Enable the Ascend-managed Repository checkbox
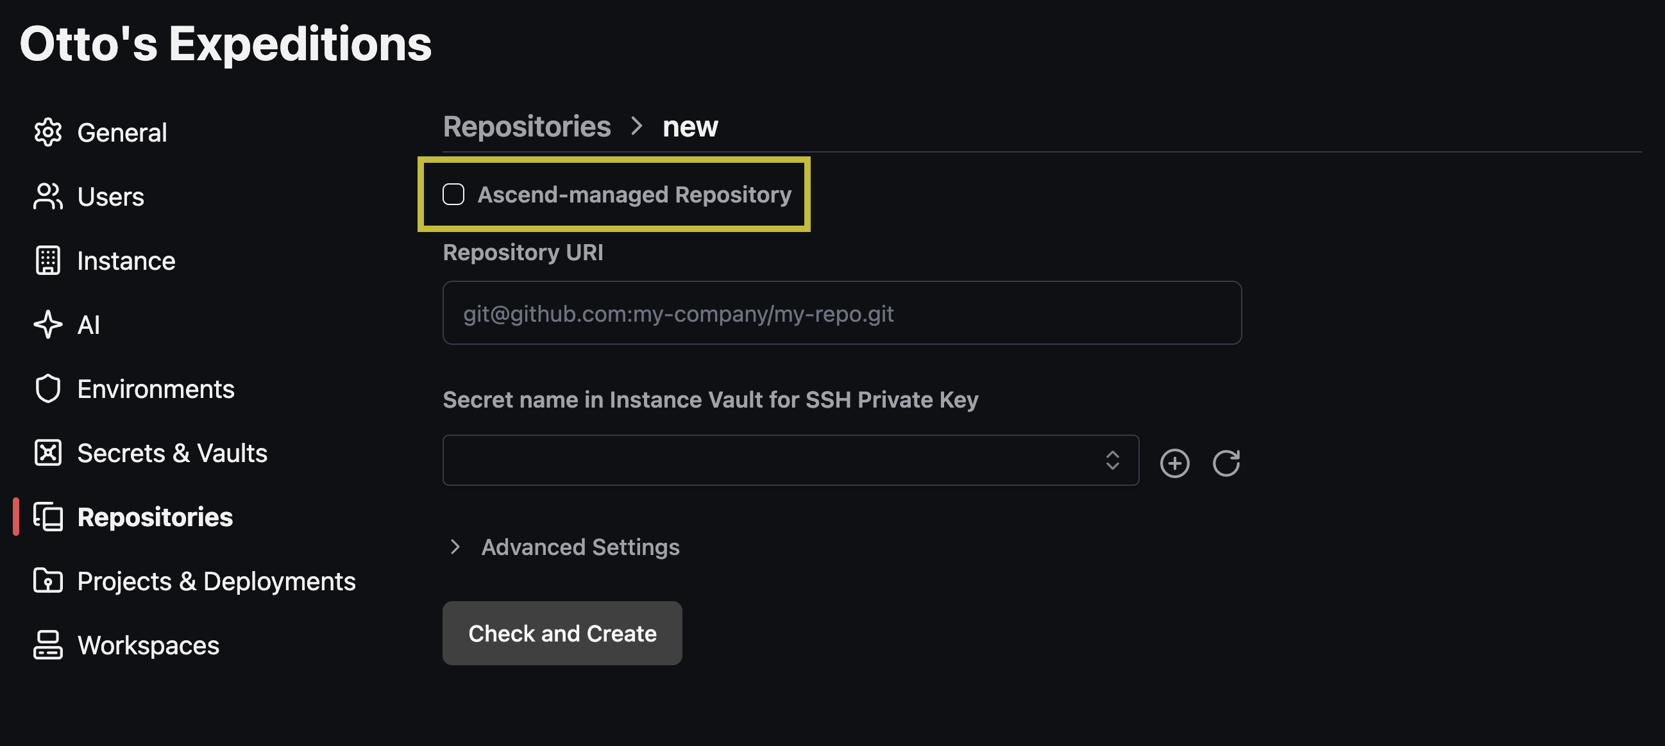 pos(453,194)
